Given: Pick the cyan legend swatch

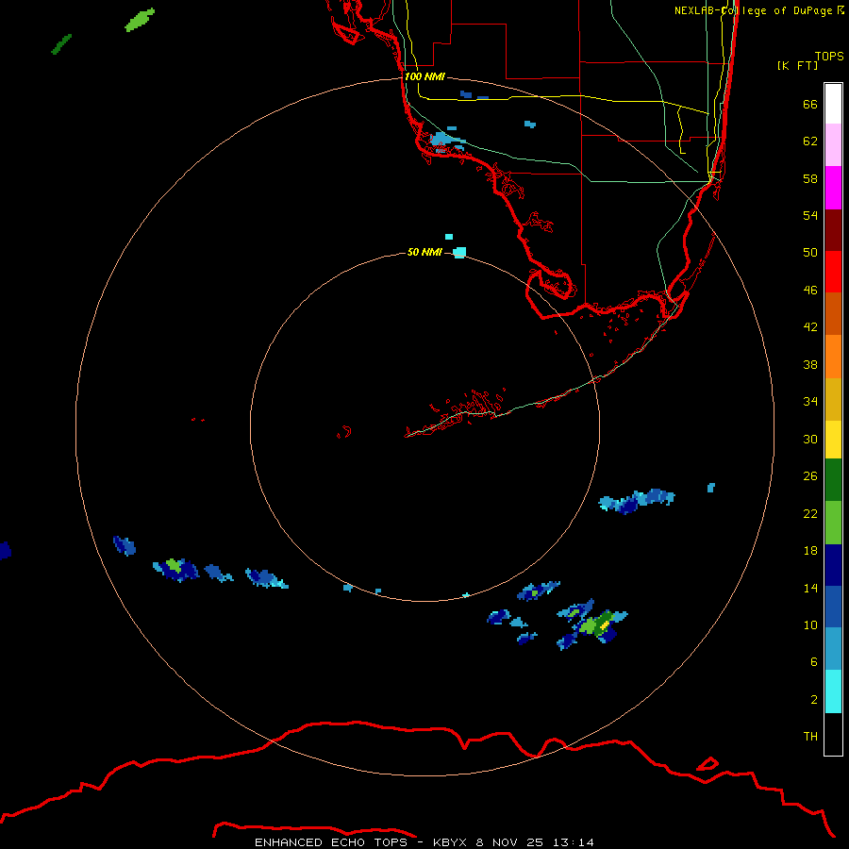Looking at the screenshot, I should (x=833, y=691).
